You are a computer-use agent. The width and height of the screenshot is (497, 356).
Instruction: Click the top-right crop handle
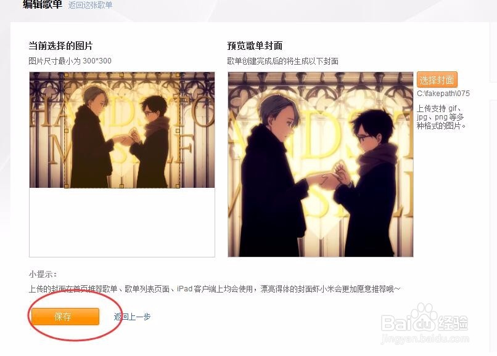[x=178, y=75]
